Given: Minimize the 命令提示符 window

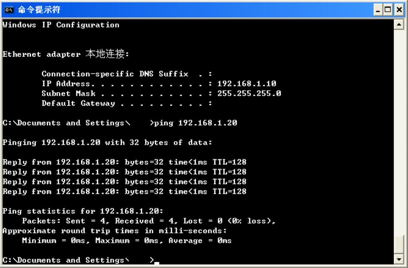Looking at the screenshot, I should click(x=378, y=10).
